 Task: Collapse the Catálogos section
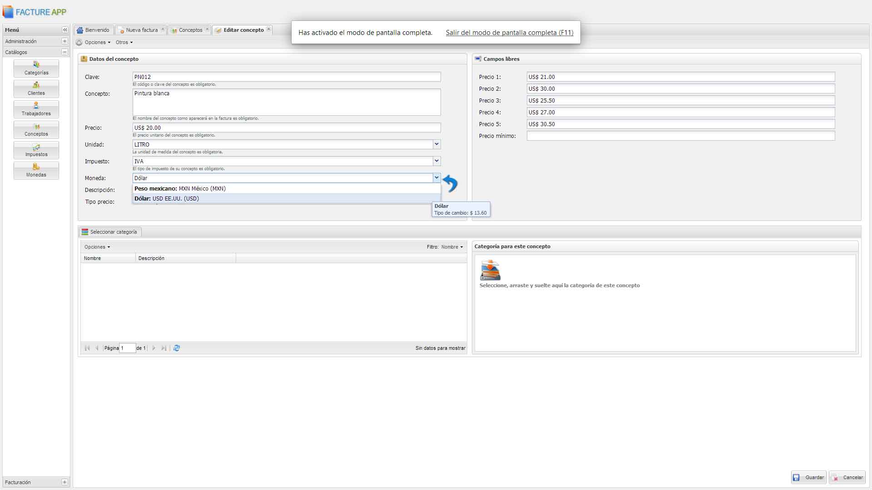pos(64,52)
